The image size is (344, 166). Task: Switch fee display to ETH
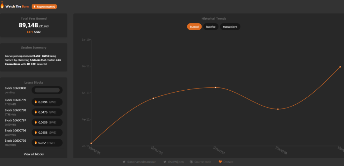point(30,32)
